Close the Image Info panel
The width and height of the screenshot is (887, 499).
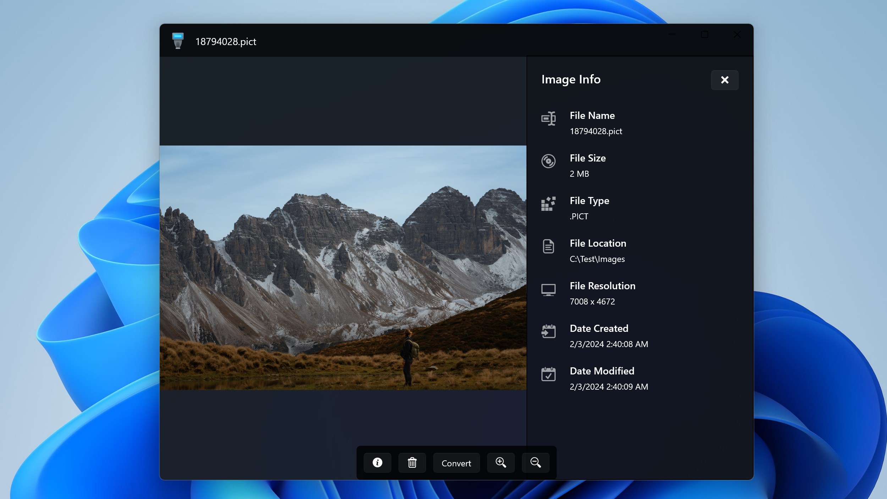tap(725, 80)
